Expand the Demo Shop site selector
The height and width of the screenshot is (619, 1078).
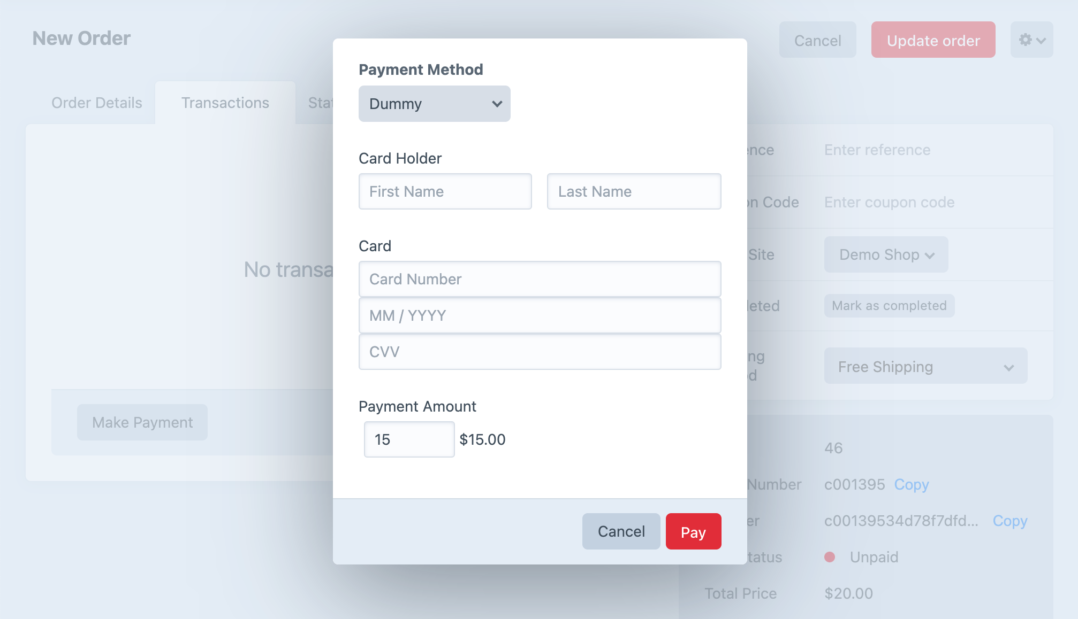886,254
